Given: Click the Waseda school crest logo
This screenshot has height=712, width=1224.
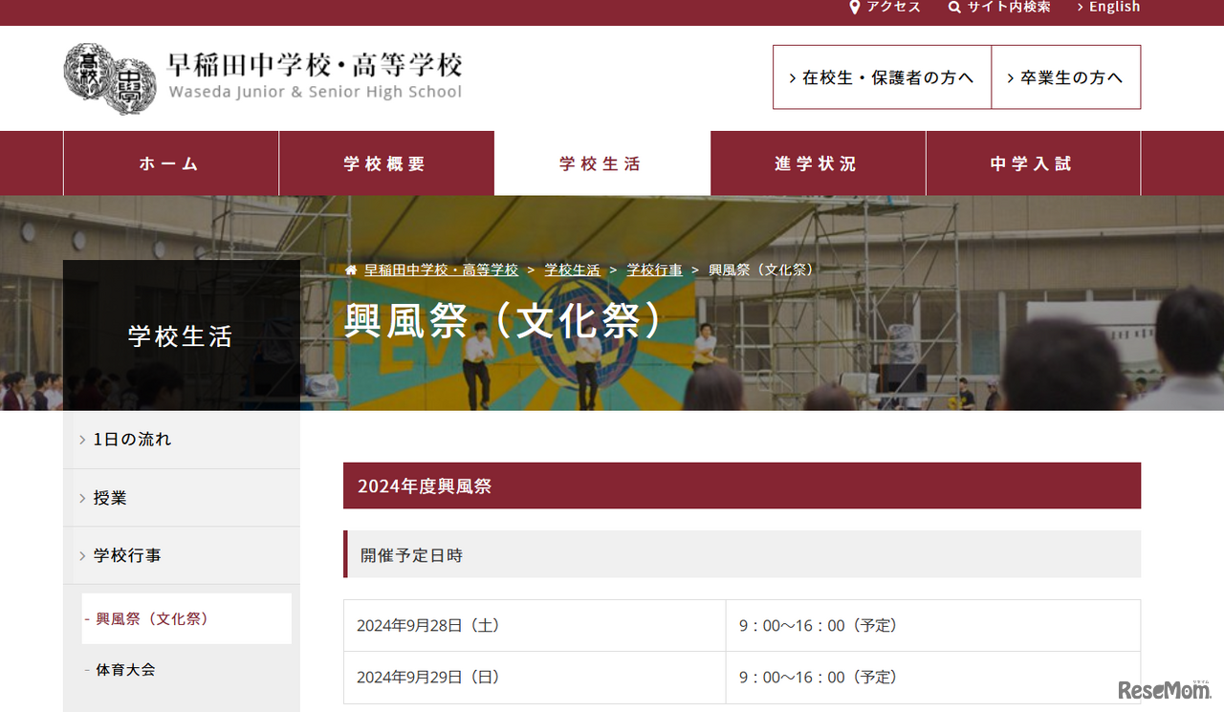Looking at the screenshot, I should pyautogui.click(x=110, y=78).
